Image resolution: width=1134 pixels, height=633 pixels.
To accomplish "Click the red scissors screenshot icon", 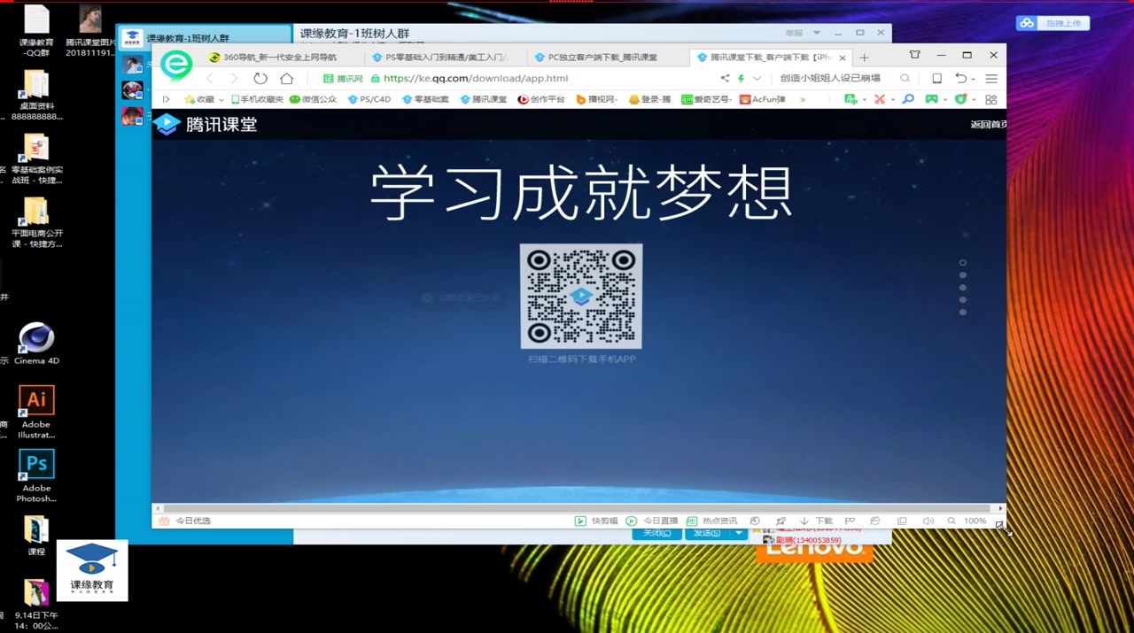I will (x=880, y=99).
